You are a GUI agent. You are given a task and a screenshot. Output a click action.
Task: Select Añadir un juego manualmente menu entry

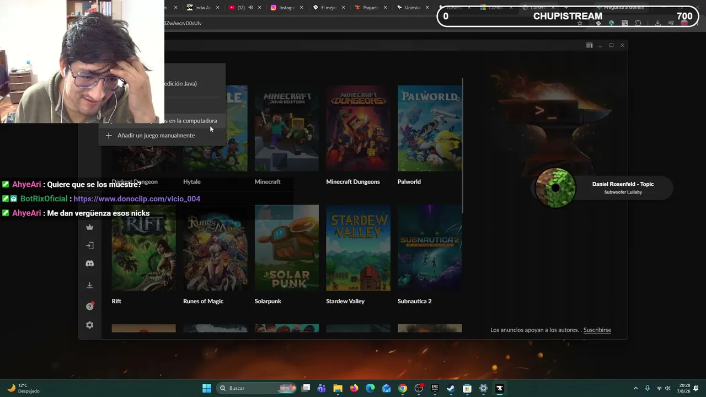click(x=162, y=136)
